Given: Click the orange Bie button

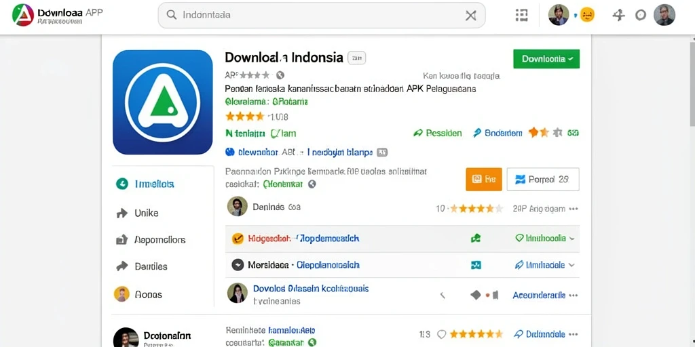Looking at the screenshot, I should tap(483, 179).
